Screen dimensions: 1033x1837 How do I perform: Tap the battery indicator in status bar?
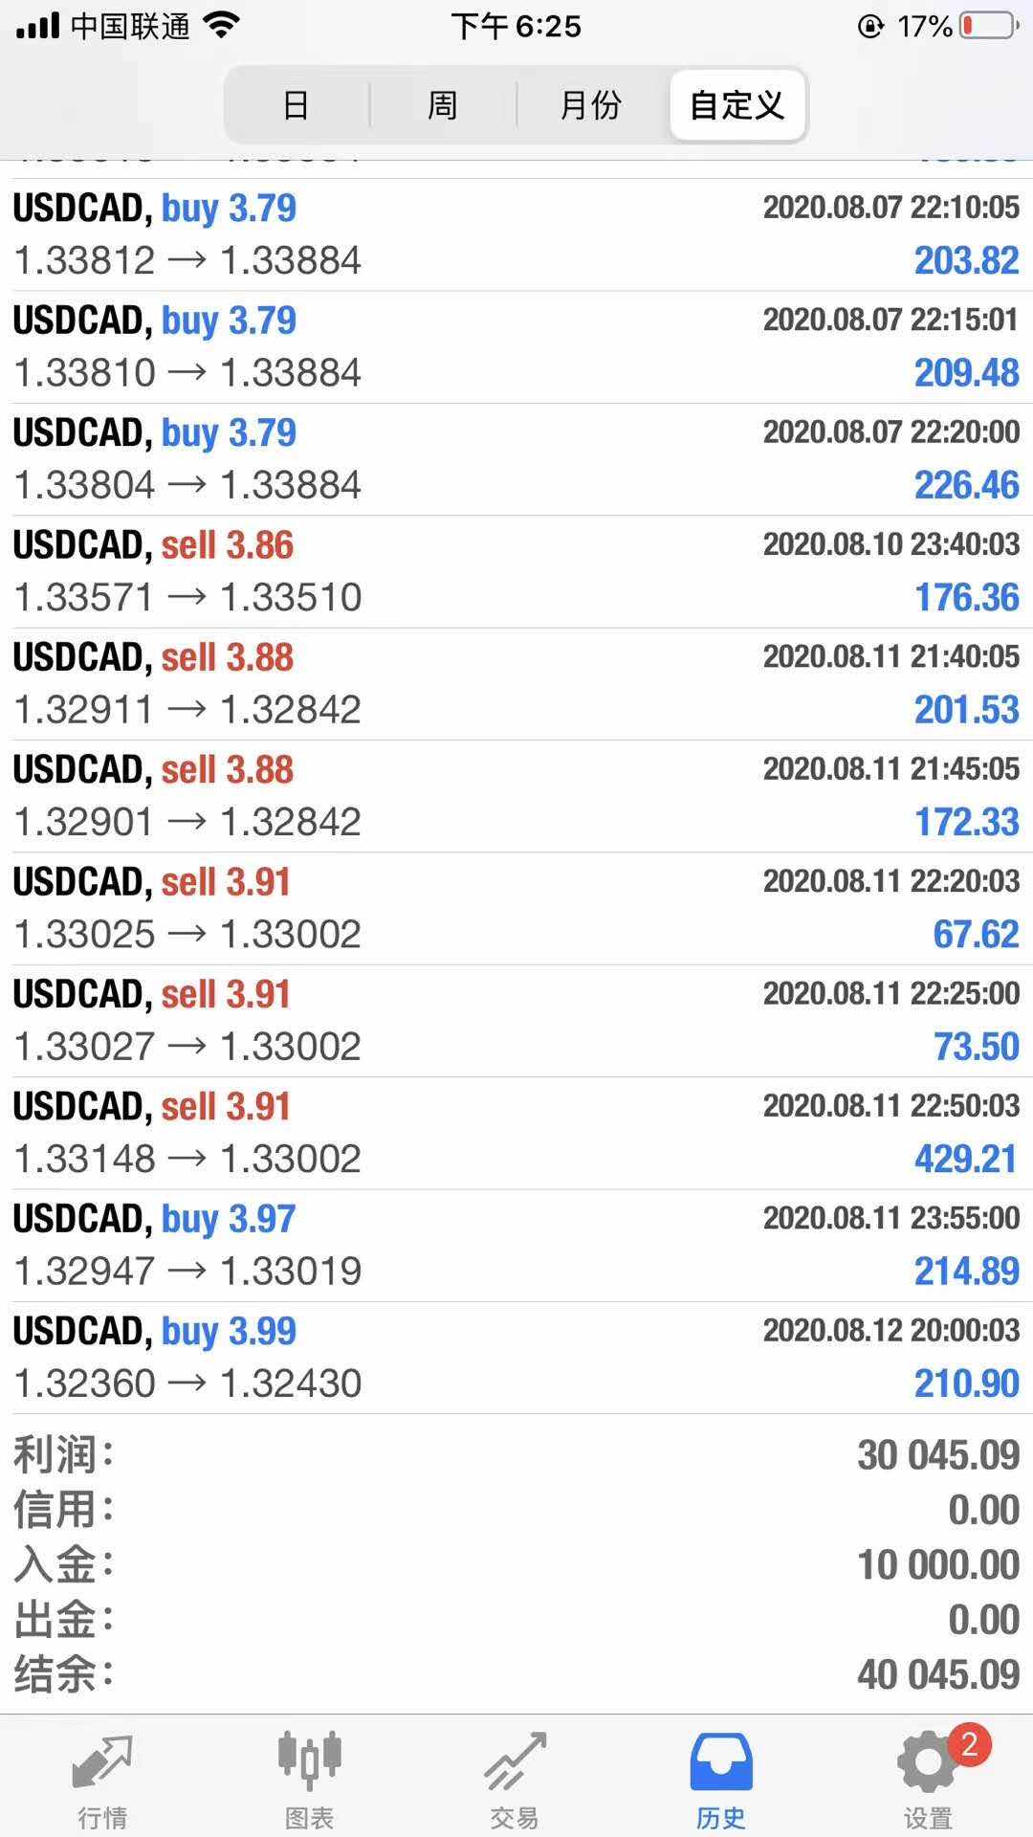click(988, 26)
